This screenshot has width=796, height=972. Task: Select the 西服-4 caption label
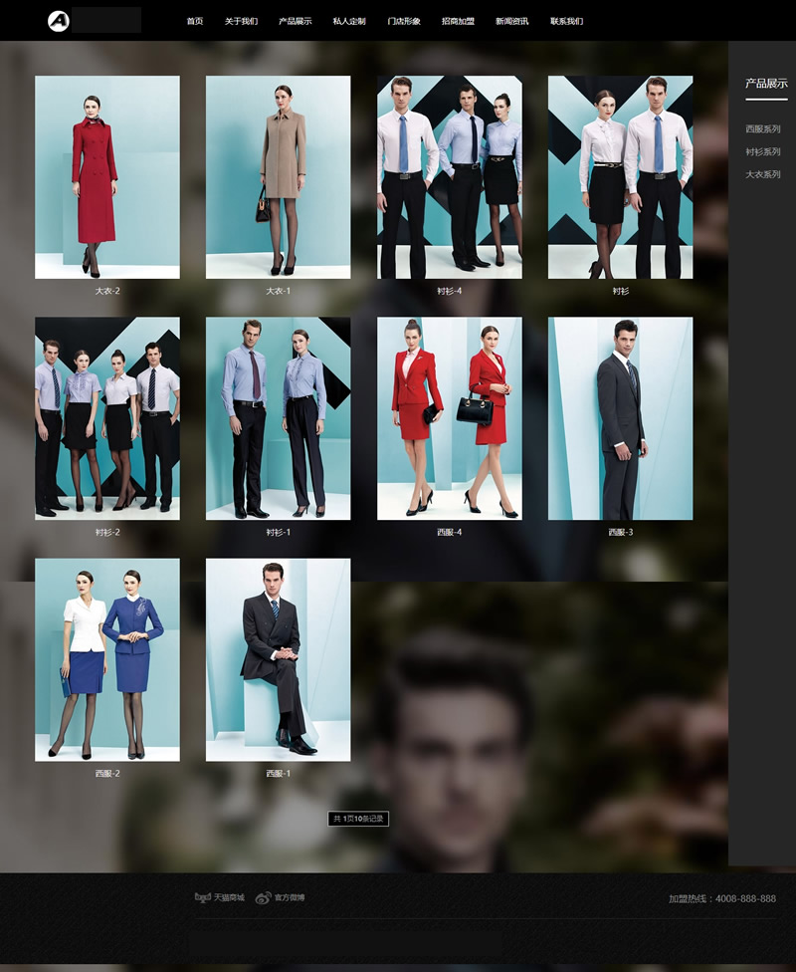pos(450,532)
